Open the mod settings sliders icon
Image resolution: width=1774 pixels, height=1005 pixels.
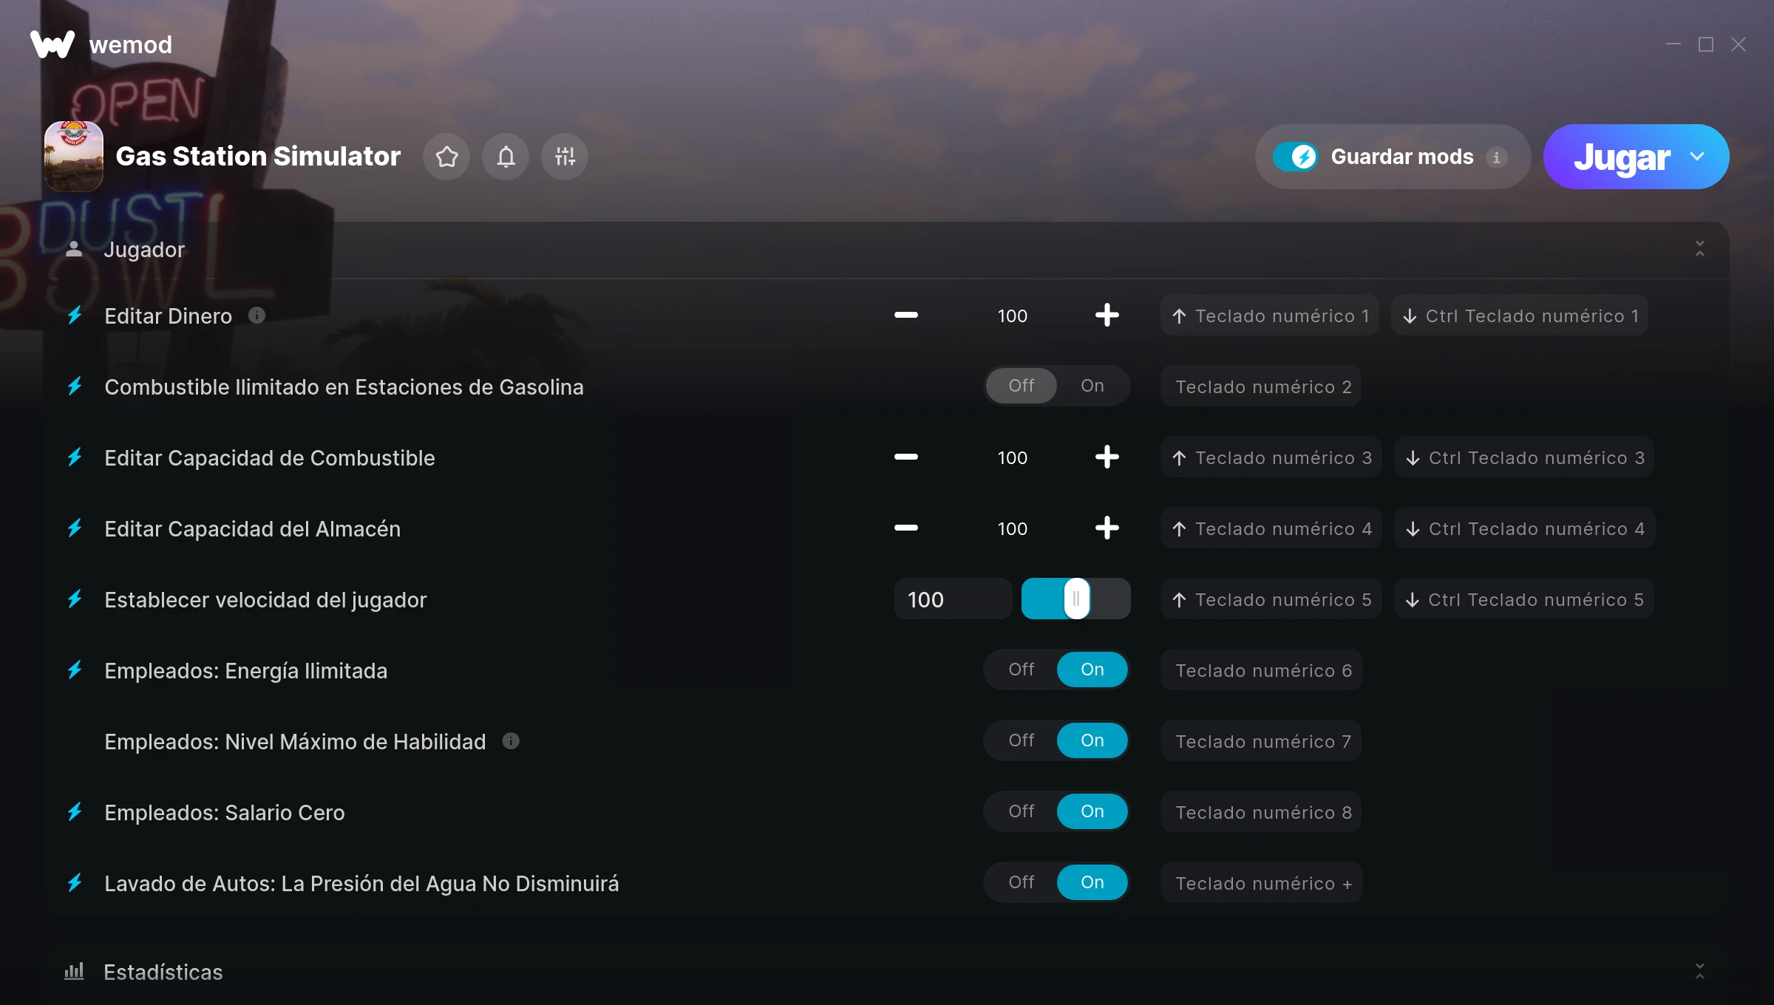[x=565, y=157]
